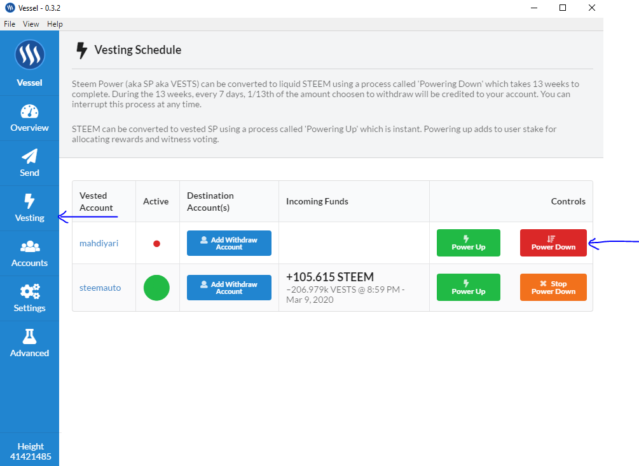Image resolution: width=639 pixels, height=466 pixels.
Task: Close the Vessel window
Action: pyautogui.click(x=592, y=8)
